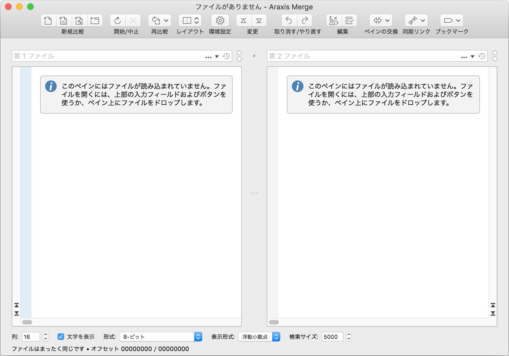The width and height of the screenshot is (509, 356).
Task: Click the new folder comparison icon
Action: tap(95, 21)
